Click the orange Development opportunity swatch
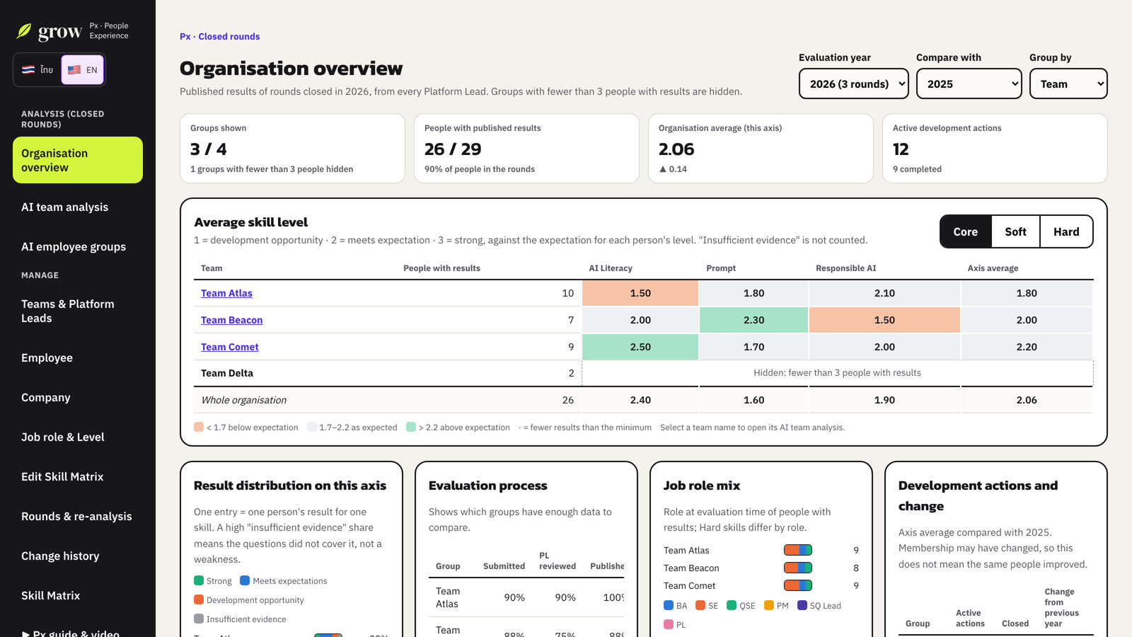The height and width of the screenshot is (637, 1132). pos(199,599)
